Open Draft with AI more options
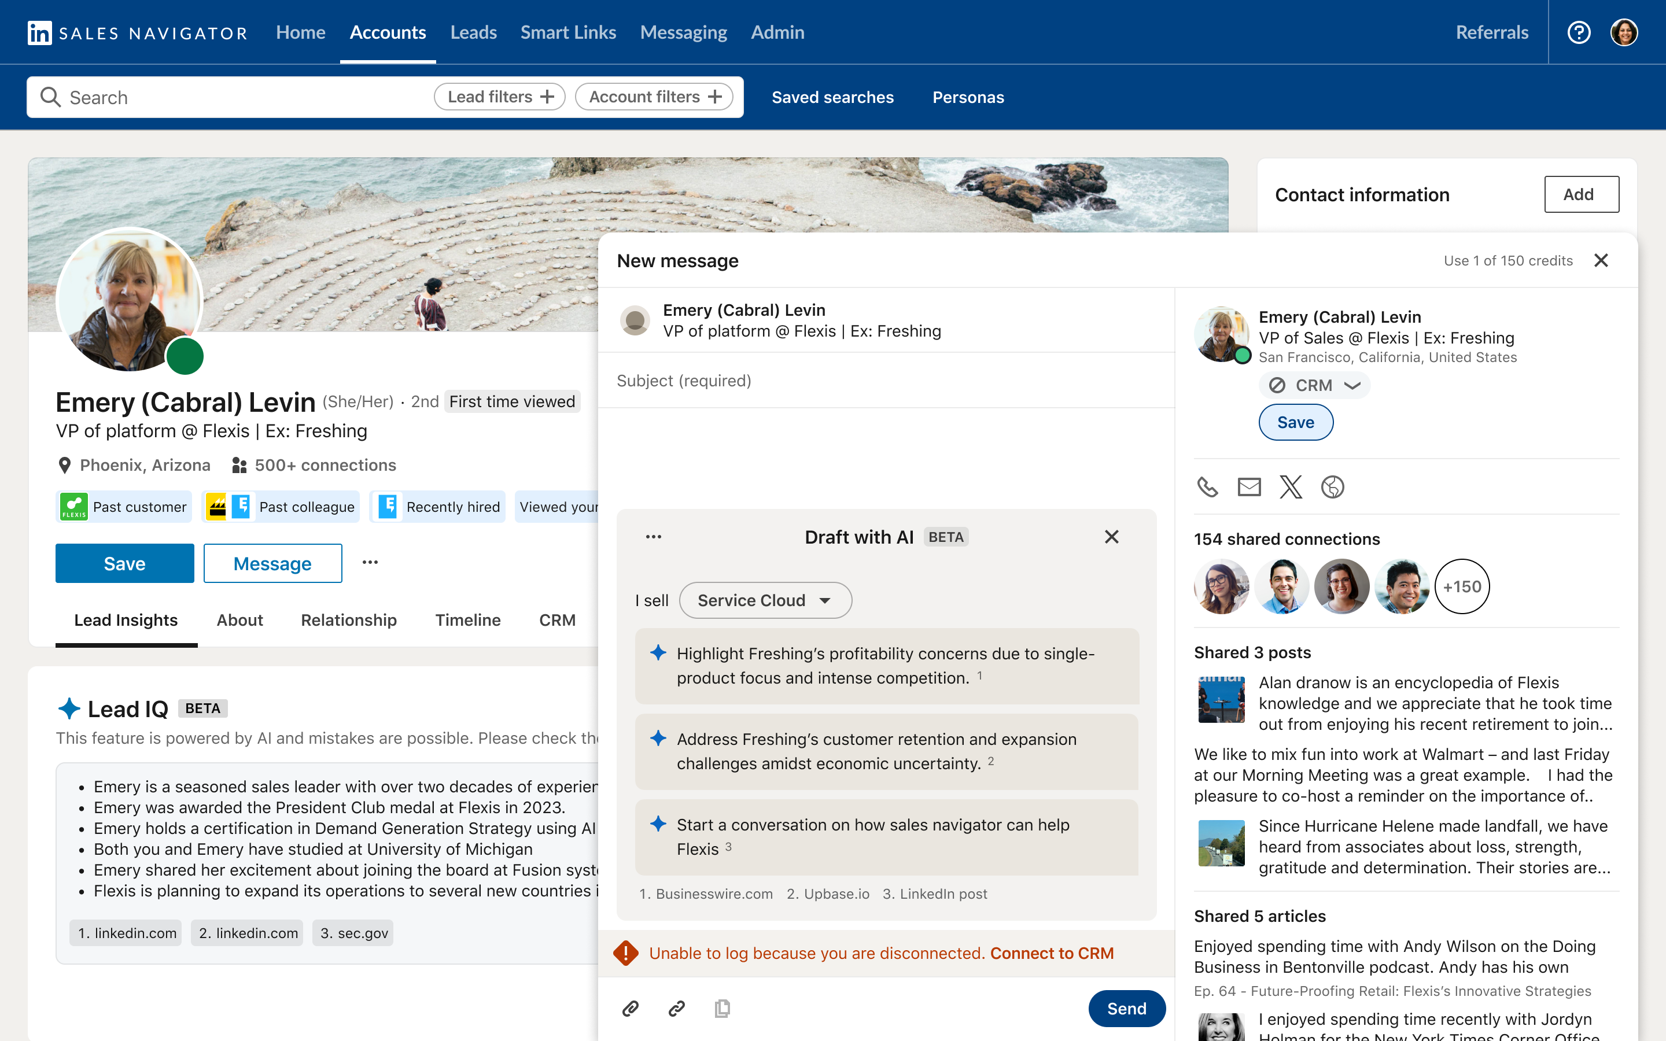This screenshot has height=1041, width=1666. pyautogui.click(x=653, y=537)
